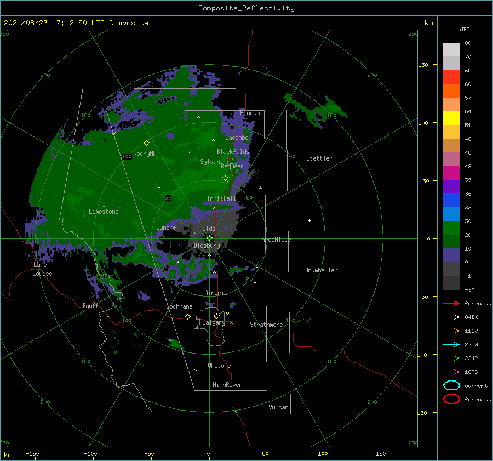Image resolution: width=493 pixels, height=461 pixels.
Task: Click the 45 dBZ legend value
Action: (x=468, y=152)
